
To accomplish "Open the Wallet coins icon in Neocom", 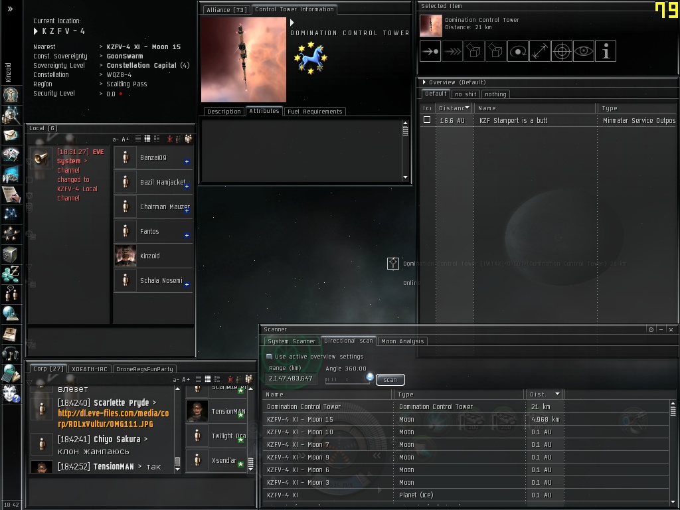I will [x=11, y=274].
